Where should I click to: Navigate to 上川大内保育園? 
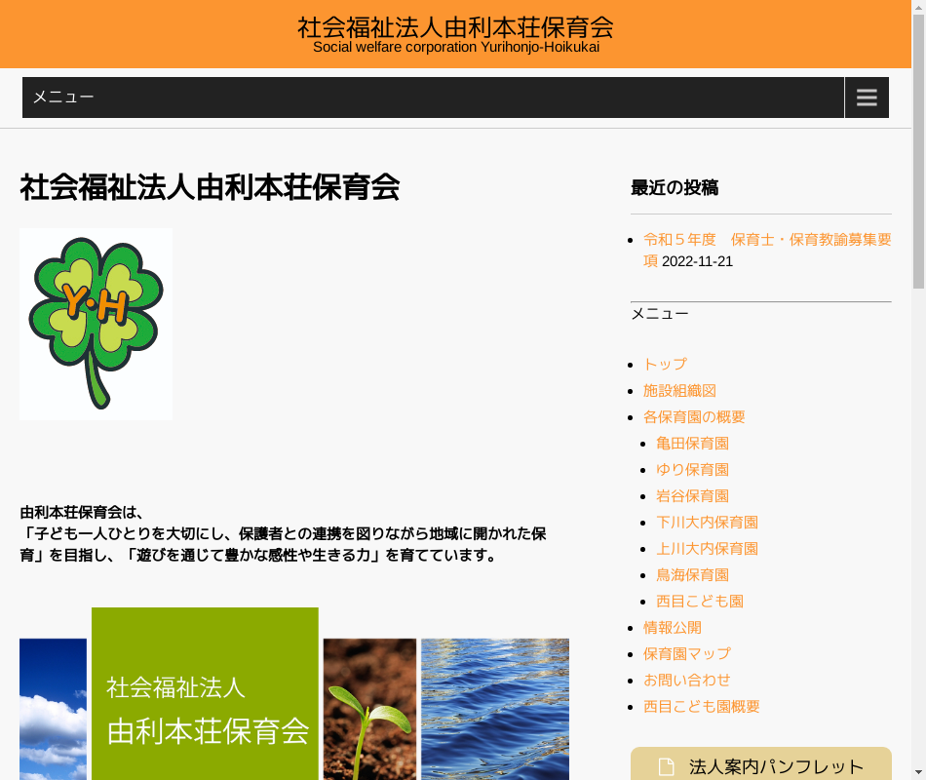(707, 548)
